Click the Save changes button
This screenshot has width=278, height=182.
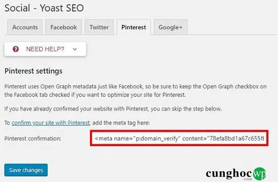coord(26,170)
